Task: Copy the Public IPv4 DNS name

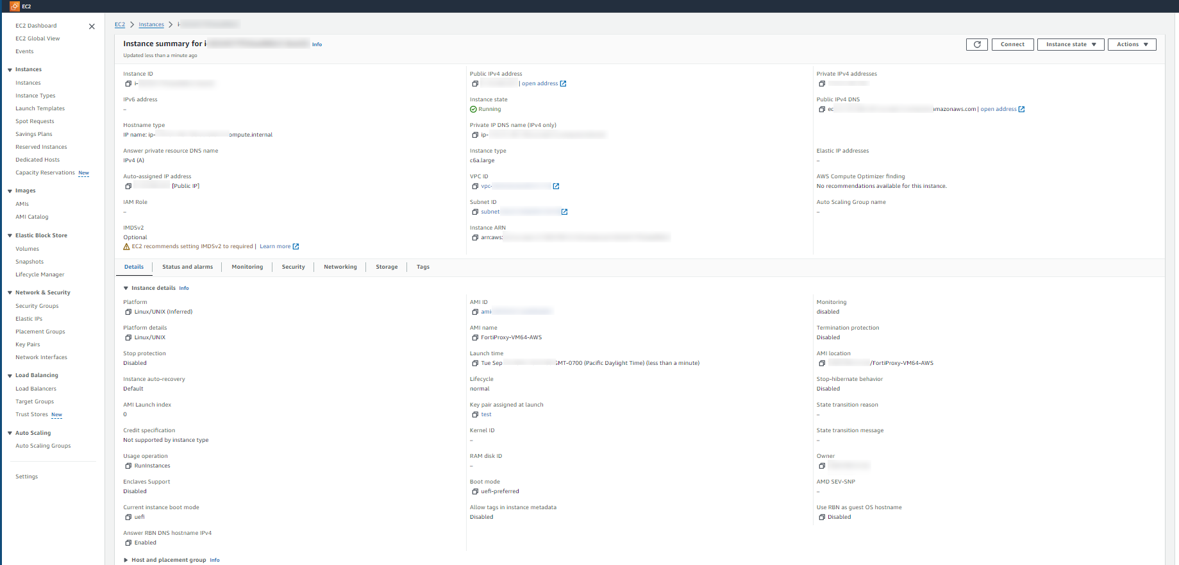Action: point(822,109)
